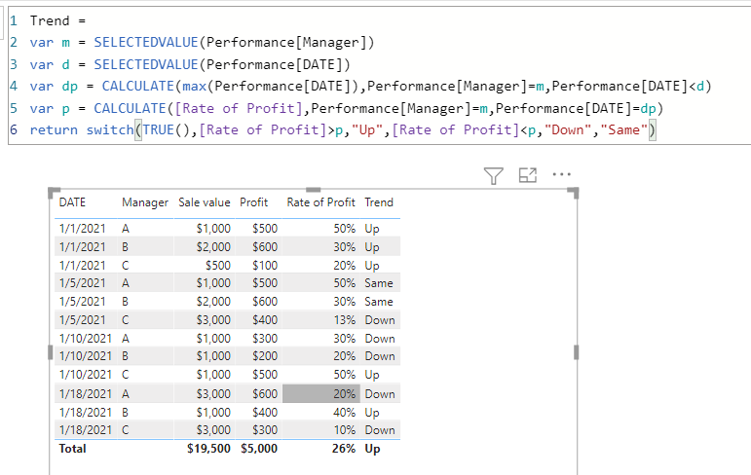Viewport: 751px width, 475px height.
Task: Sort by the DATE column header
Action: click(x=72, y=202)
